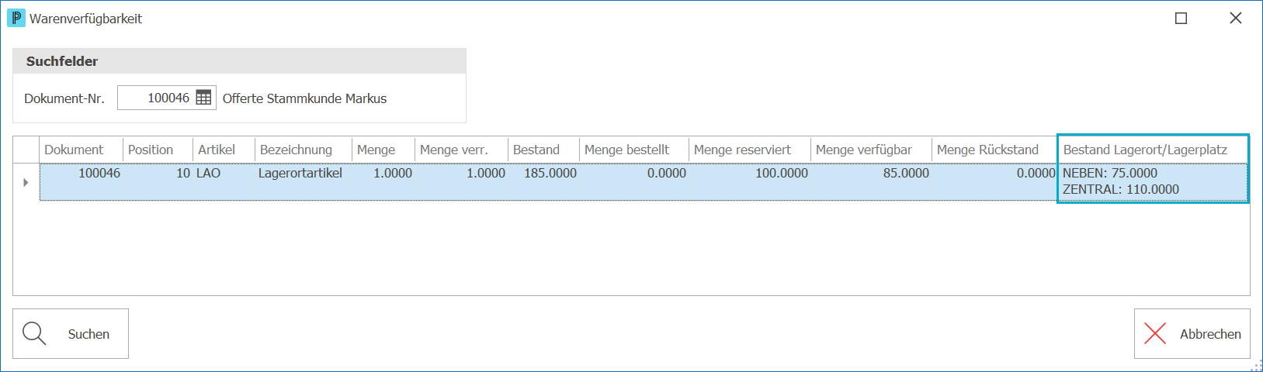Open the document lookup table icon
This screenshot has height=372, width=1263.
(203, 98)
